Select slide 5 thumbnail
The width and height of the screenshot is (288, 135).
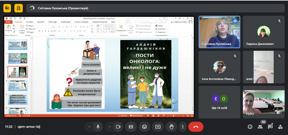[18, 99]
